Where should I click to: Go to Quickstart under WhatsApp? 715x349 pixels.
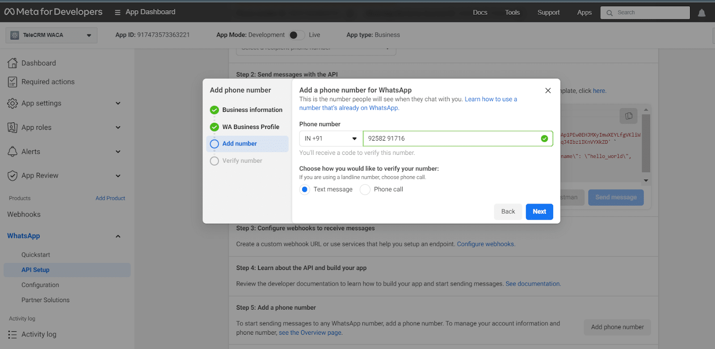click(36, 254)
